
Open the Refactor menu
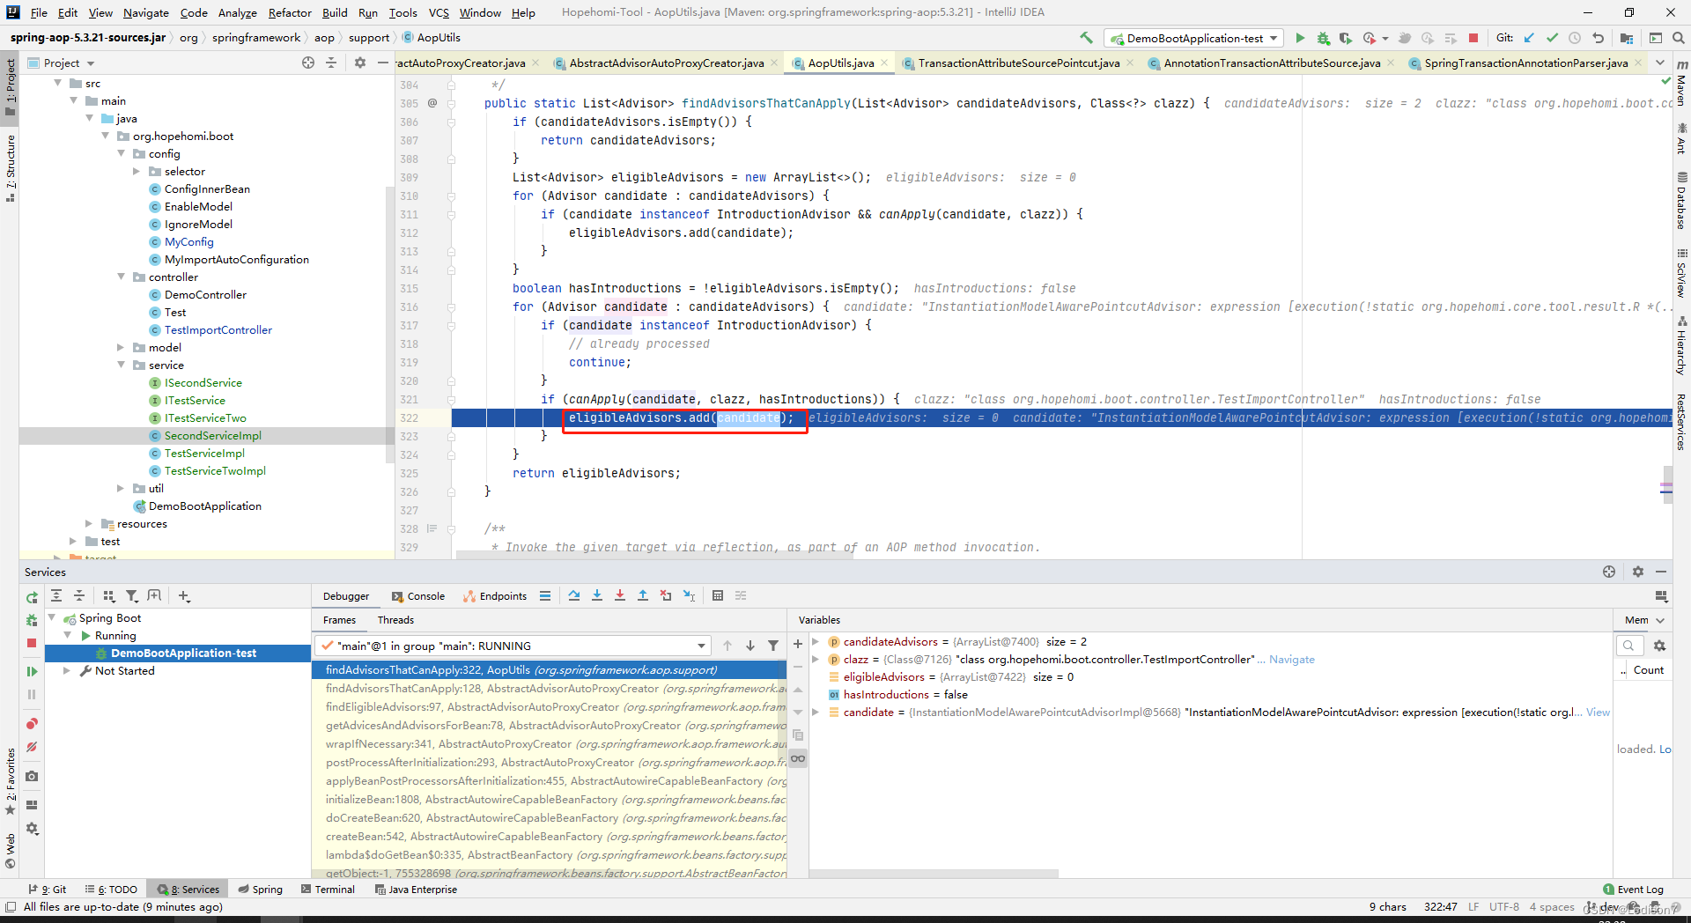click(x=290, y=12)
